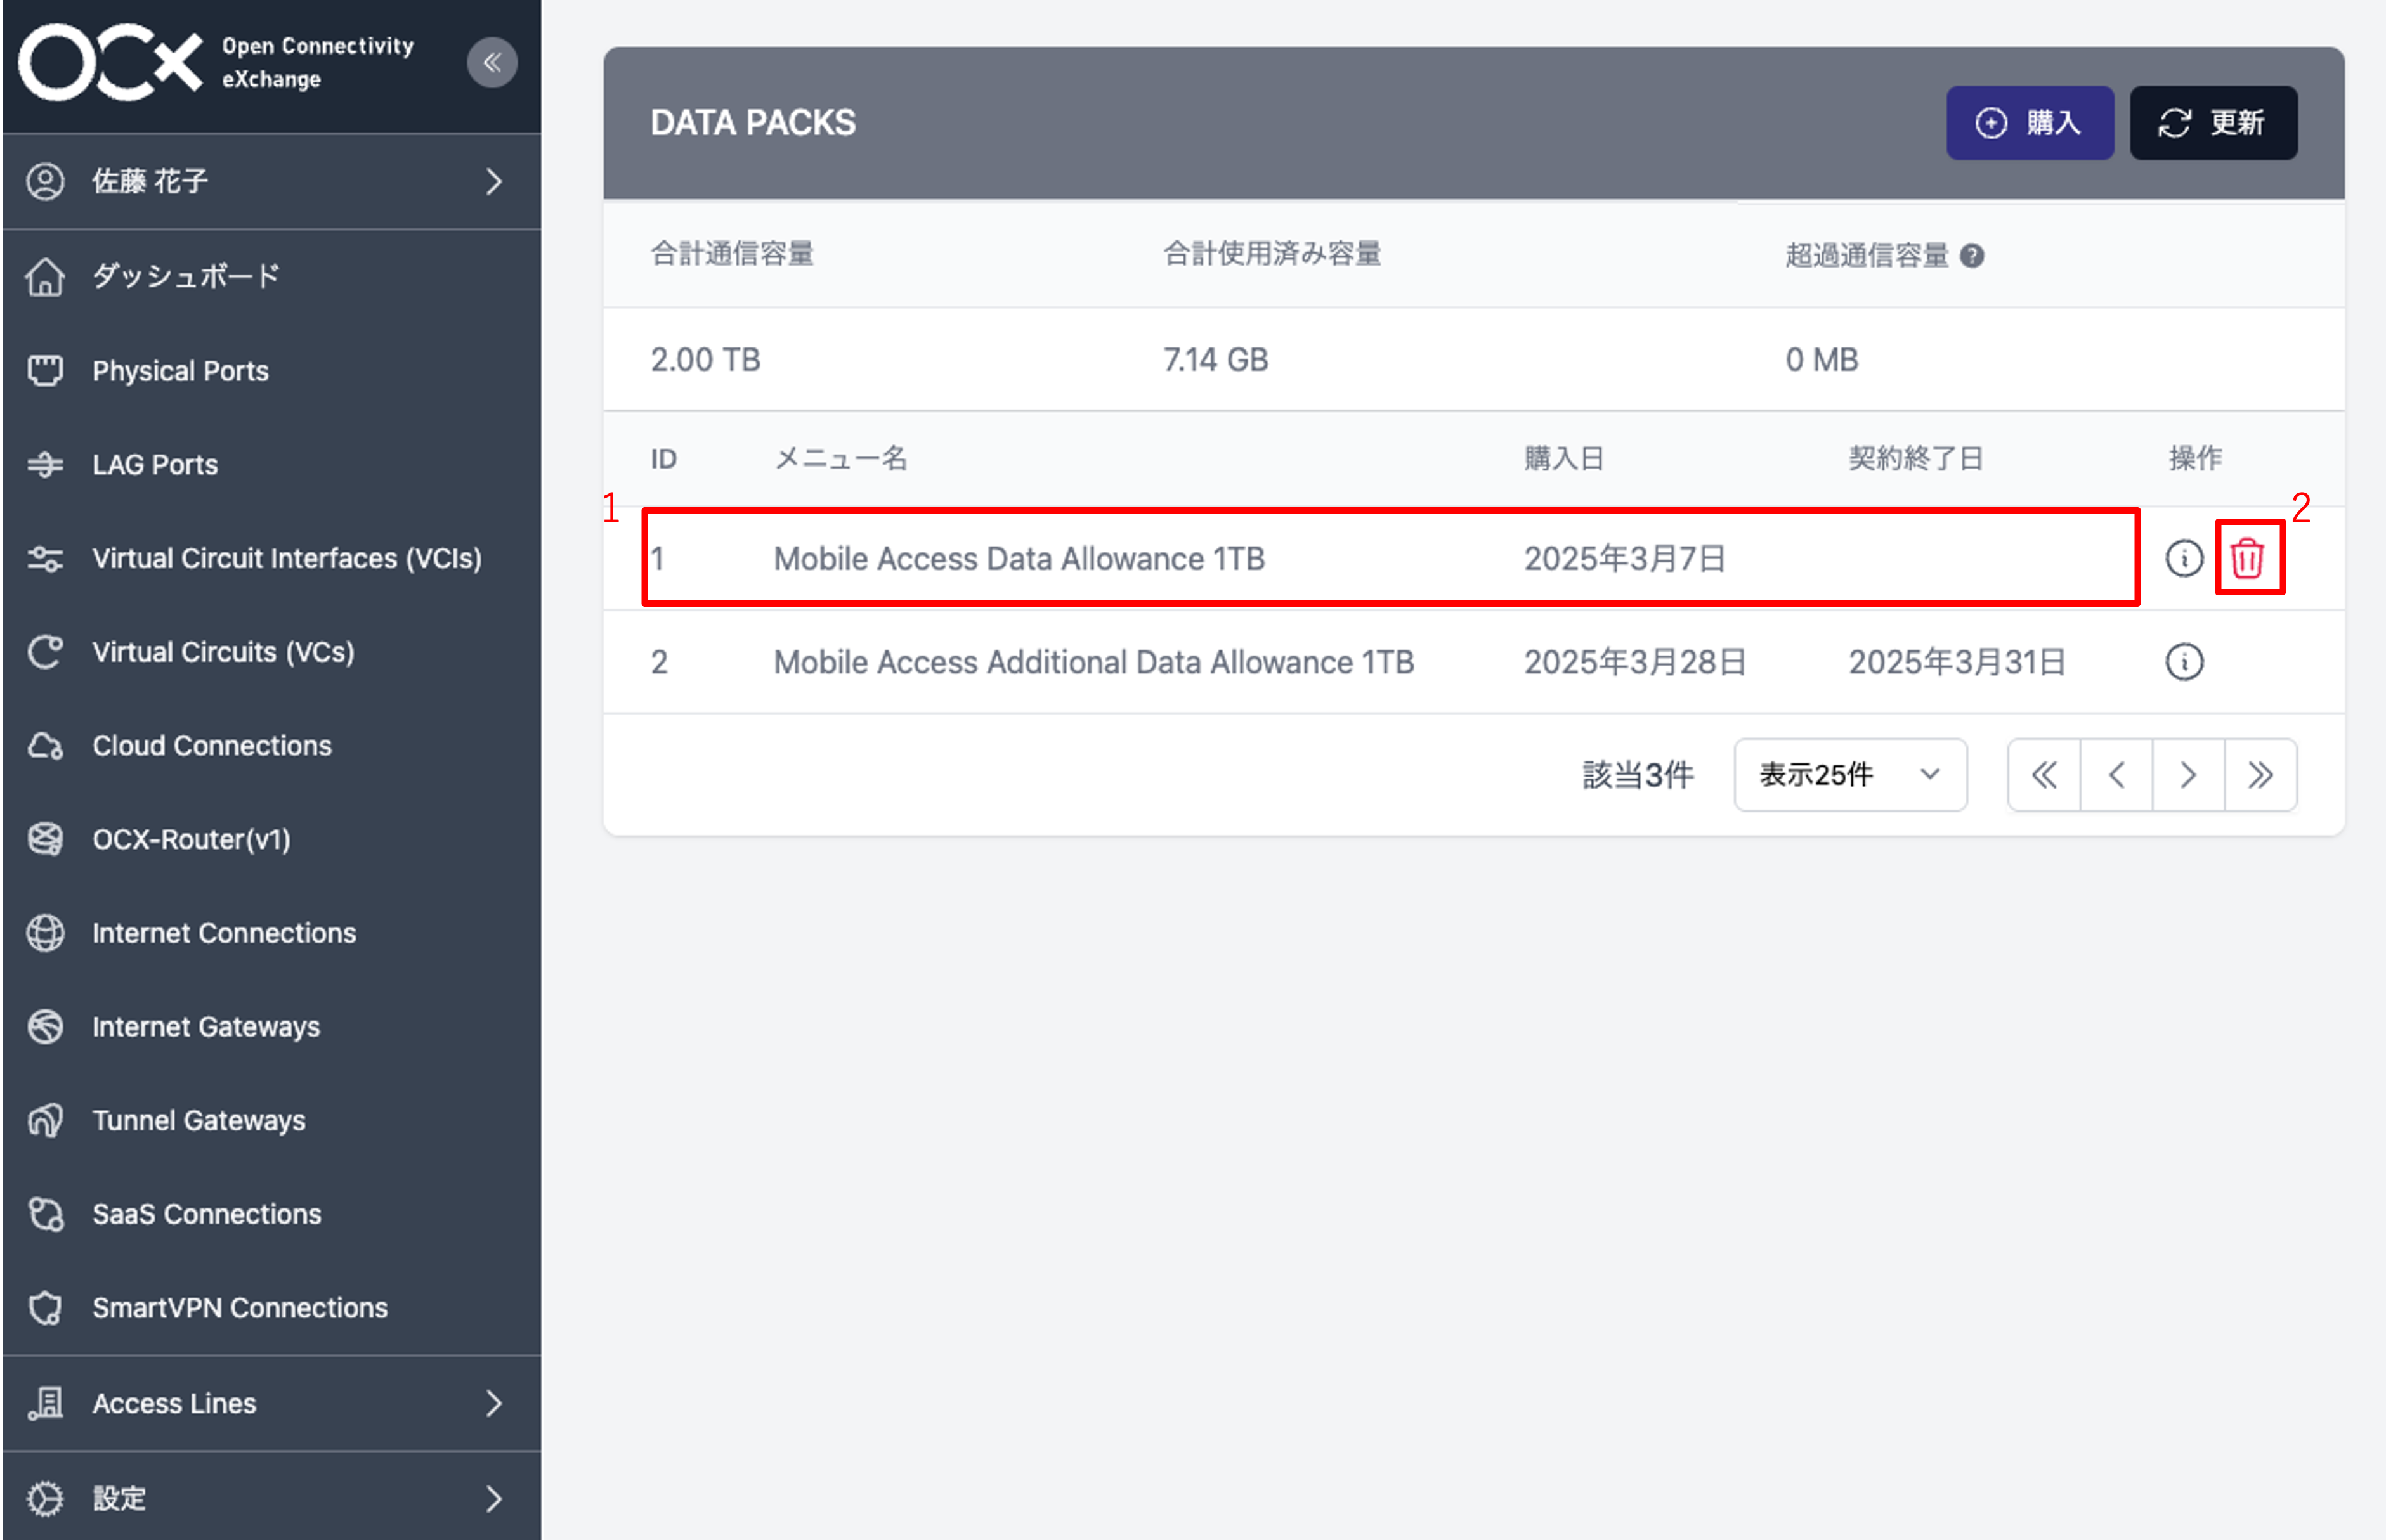This screenshot has height=1540, width=2386.
Task: Select the Cloud Connections icon in sidebar
Action: tap(45, 744)
